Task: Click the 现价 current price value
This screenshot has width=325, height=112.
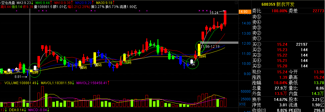Action: pos(282,72)
